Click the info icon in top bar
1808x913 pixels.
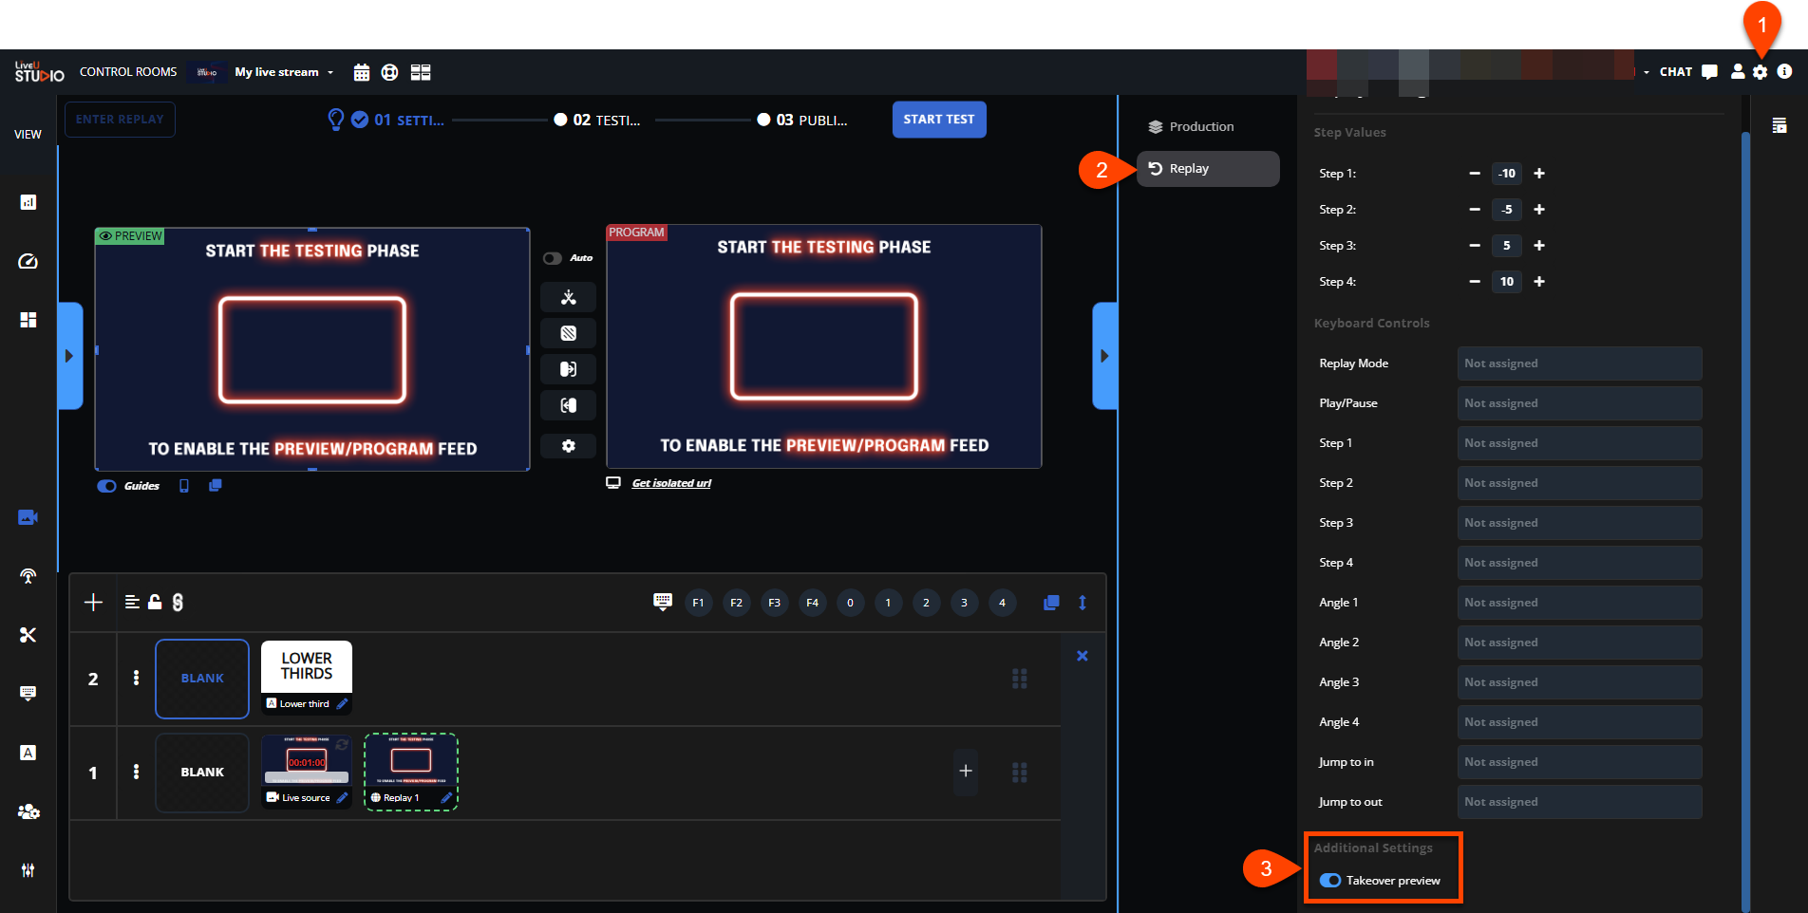click(x=1784, y=72)
